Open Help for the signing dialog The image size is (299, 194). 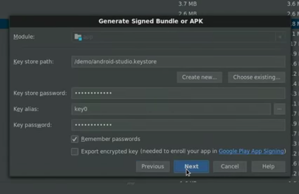pyautogui.click(x=268, y=166)
